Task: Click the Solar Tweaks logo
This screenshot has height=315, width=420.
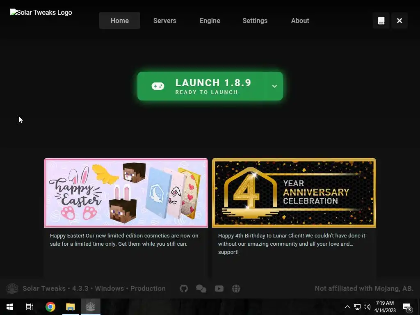Action: (x=41, y=12)
